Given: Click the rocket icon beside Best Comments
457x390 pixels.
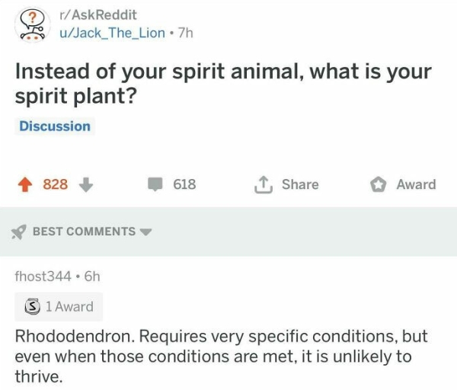Looking at the screenshot, I should 19,232.
